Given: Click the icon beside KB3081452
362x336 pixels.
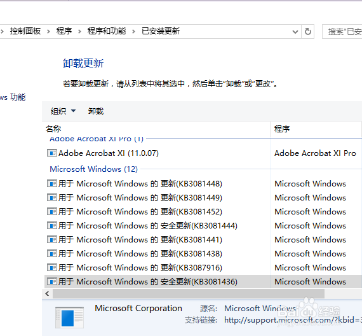Looking at the screenshot, I should pos(52,211).
